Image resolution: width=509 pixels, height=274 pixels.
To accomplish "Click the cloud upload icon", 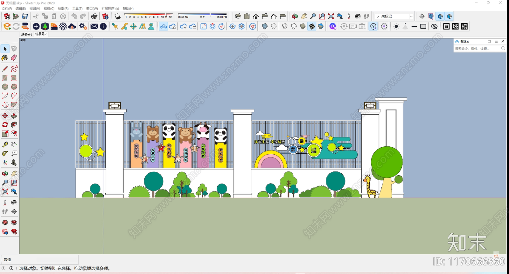I will point(72,26).
